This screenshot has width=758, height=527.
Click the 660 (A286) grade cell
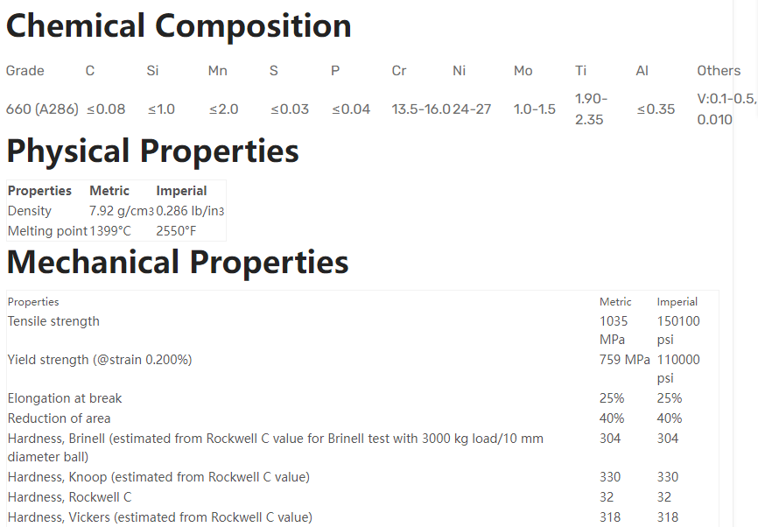coord(42,109)
